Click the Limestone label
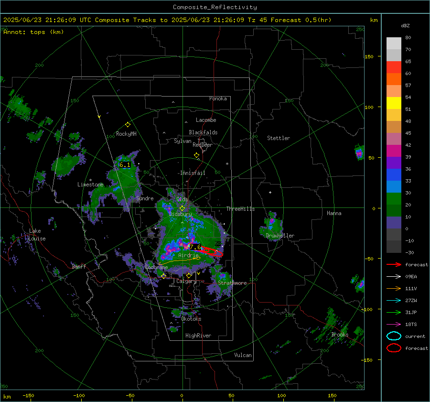The image size is (430, 402). 90,185
